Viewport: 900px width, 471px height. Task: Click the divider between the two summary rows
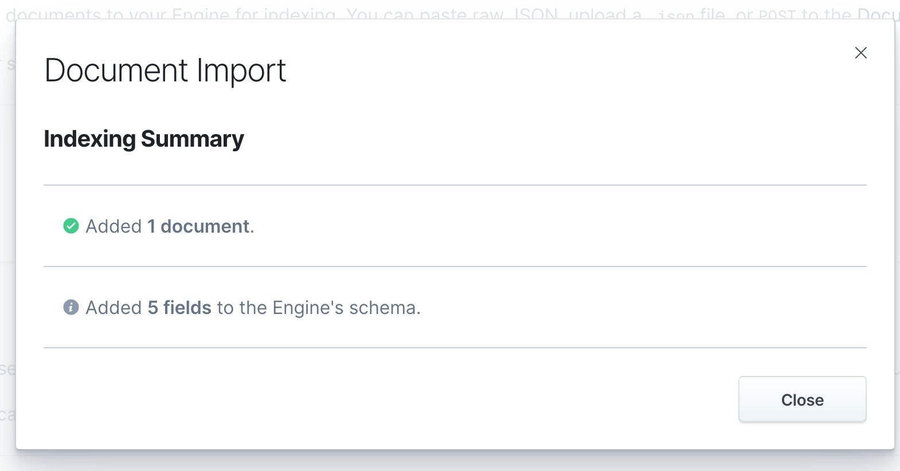point(455,266)
